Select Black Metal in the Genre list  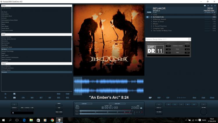36,22
